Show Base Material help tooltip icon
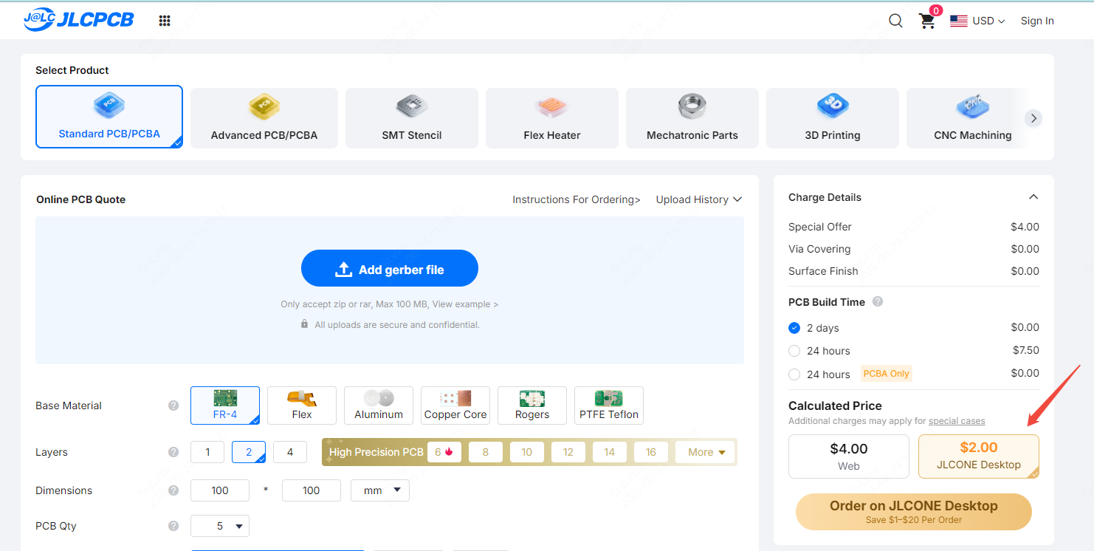This screenshot has height=551, width=1094. (x=173, y=405)
